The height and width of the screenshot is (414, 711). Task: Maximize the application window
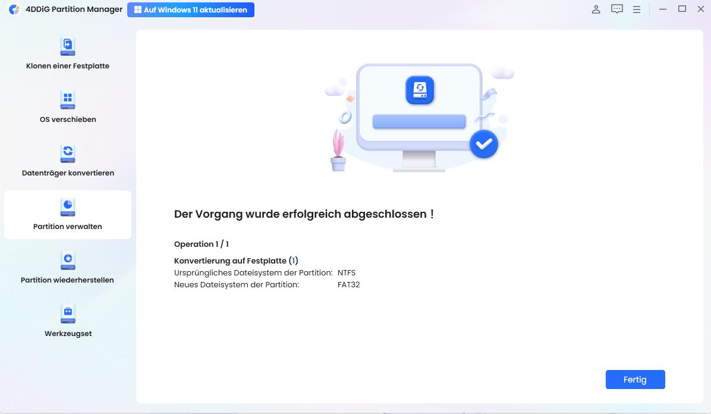click(x=682, y=9)
